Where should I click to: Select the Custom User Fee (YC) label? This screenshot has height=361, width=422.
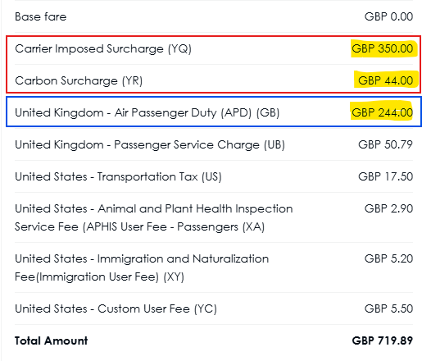[x=116, y=309]
